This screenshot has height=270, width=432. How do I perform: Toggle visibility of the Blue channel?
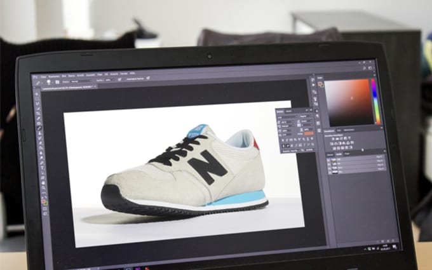330,172
